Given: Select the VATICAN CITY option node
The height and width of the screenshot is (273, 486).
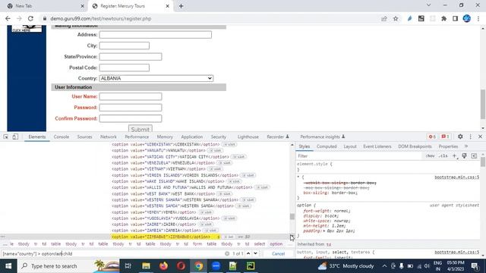Looking at the screenshot, I should point(170,157).
